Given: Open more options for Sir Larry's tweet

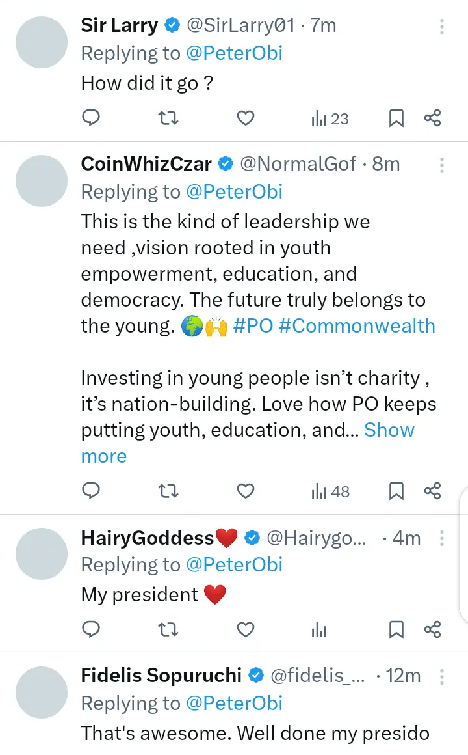Looking at the screenshot, I should (x=441, y=27).
